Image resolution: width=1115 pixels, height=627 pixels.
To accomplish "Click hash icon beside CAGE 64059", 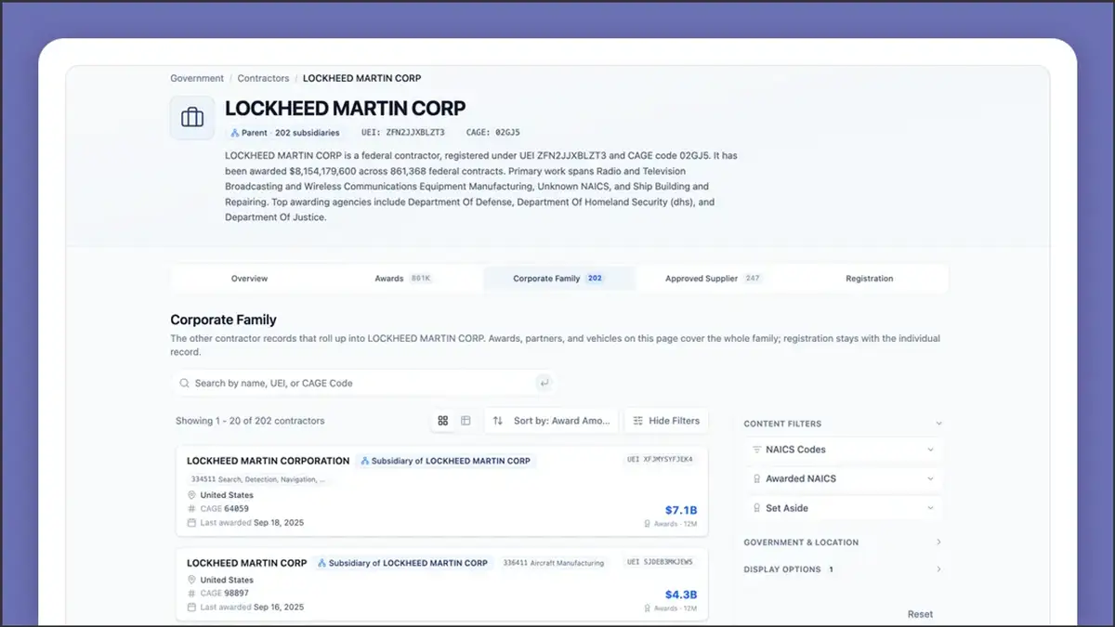I will (x=192, y=509).
